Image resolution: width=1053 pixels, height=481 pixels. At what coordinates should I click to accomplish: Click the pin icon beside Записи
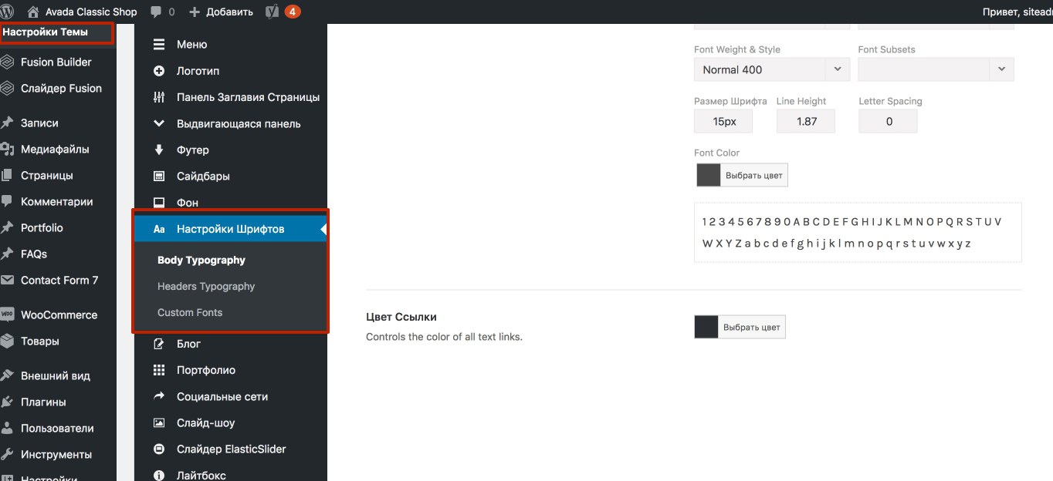click(x=7, y=123)
